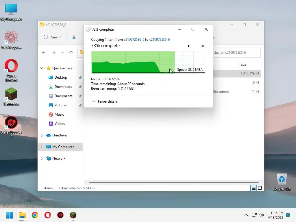Select the file row sized 5,814,276 KB
The image size is (296, 222).
pos(237,74)
